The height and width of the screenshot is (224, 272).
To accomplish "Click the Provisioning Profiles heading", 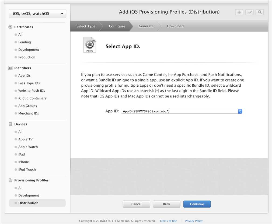I will (32, 180).
